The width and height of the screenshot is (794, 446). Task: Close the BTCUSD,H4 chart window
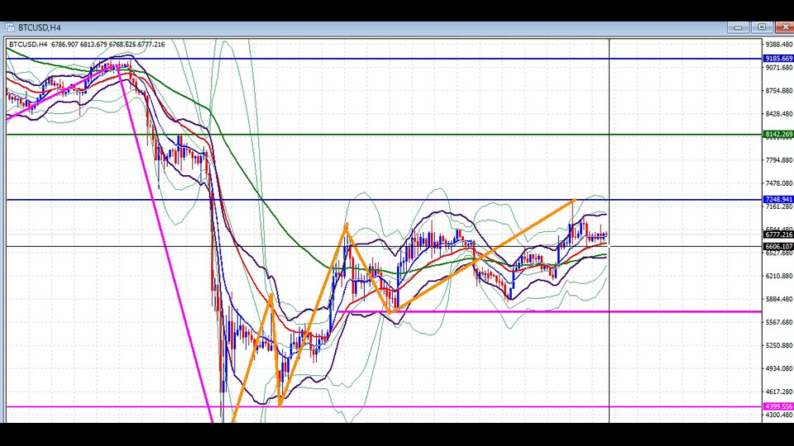[x=785, y=27]
